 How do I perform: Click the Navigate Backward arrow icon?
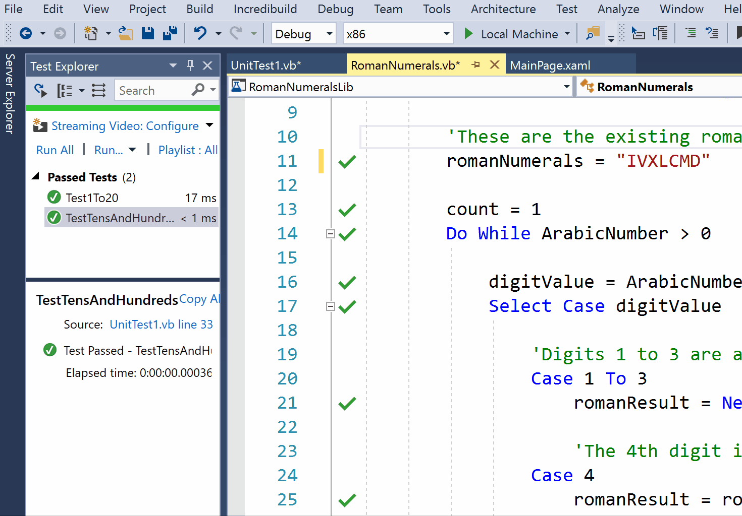tap(25, 33)
